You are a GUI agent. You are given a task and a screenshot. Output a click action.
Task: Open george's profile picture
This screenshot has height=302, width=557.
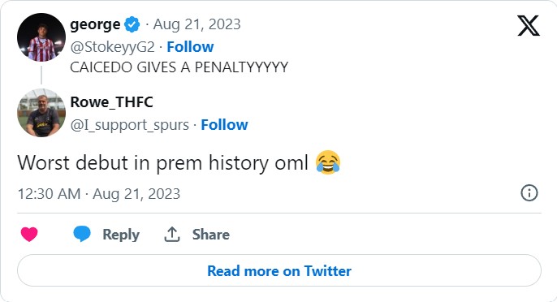point(41,37)
